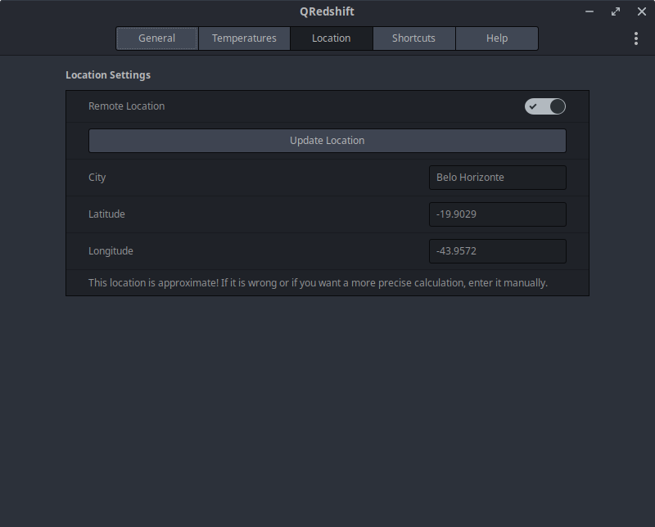This screenshot has width=655, height=527.
Task: Close the QRedshift window
Action: 642,11
